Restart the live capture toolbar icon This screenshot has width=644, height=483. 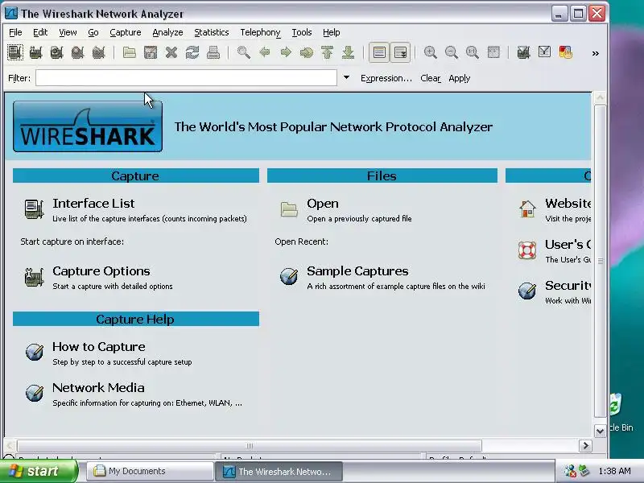pyautogui.click(x=98, y=52)
